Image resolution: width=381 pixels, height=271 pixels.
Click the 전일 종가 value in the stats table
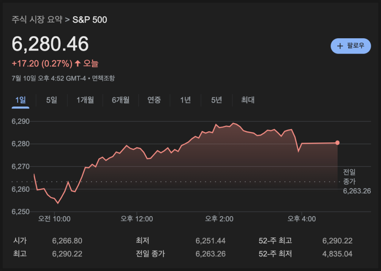(x=211, y=254)
